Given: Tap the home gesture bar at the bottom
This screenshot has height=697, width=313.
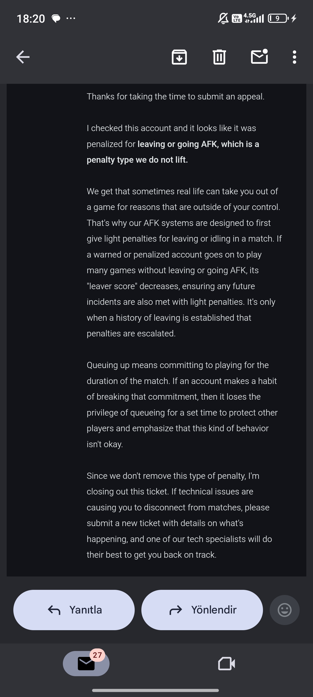Looking at the screenshot, I should [155, 690].
